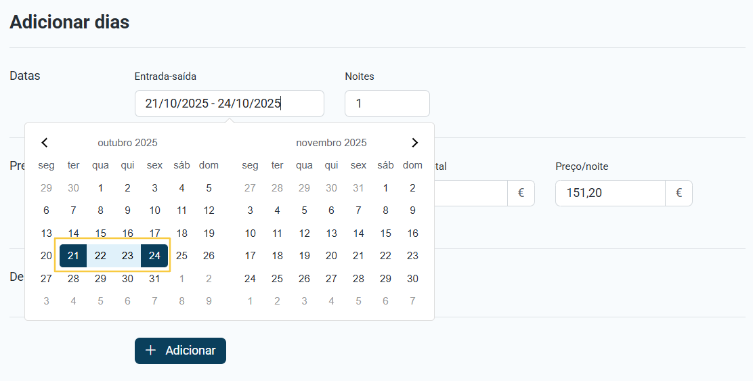Click the plus Adicionar button
Viewport: 753px width, 381px height.
[x=180, y=351]
